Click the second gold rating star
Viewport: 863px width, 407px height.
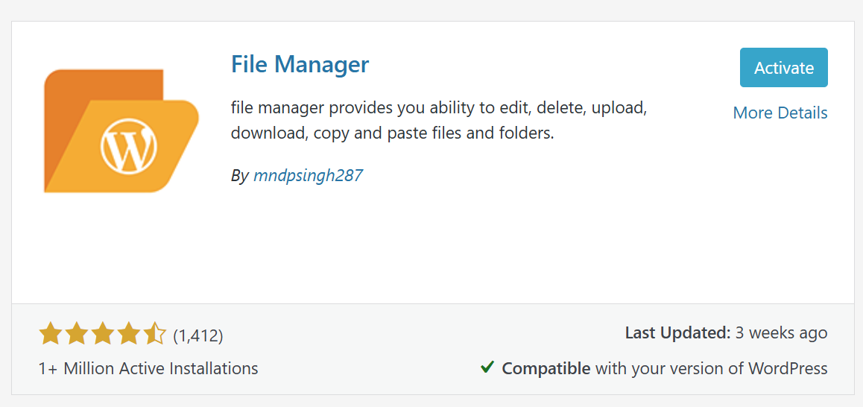coord(76,335)
